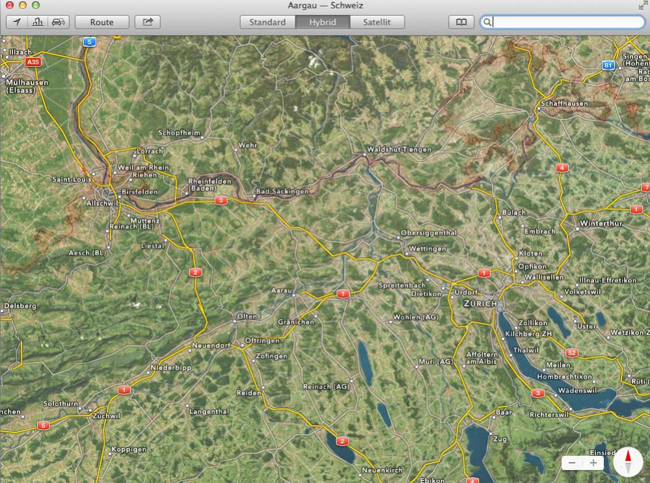The width and height of the screenshot is (650, 483).
Task: Click the Bad Säckingen label
Action: 282,191
